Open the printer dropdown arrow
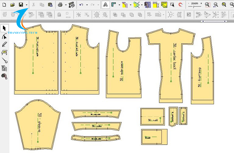This screenshot has height=153, width=234. pos(66,5)
